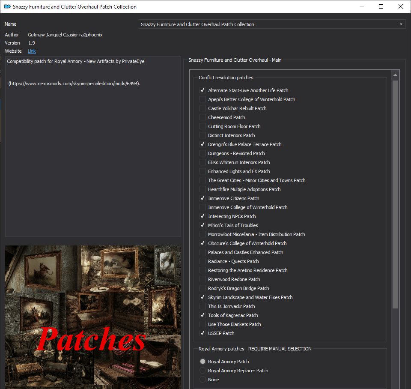Viewport: 411px width, 389px height.
Task: Click the version value 1.9
Action: point(32,43)
